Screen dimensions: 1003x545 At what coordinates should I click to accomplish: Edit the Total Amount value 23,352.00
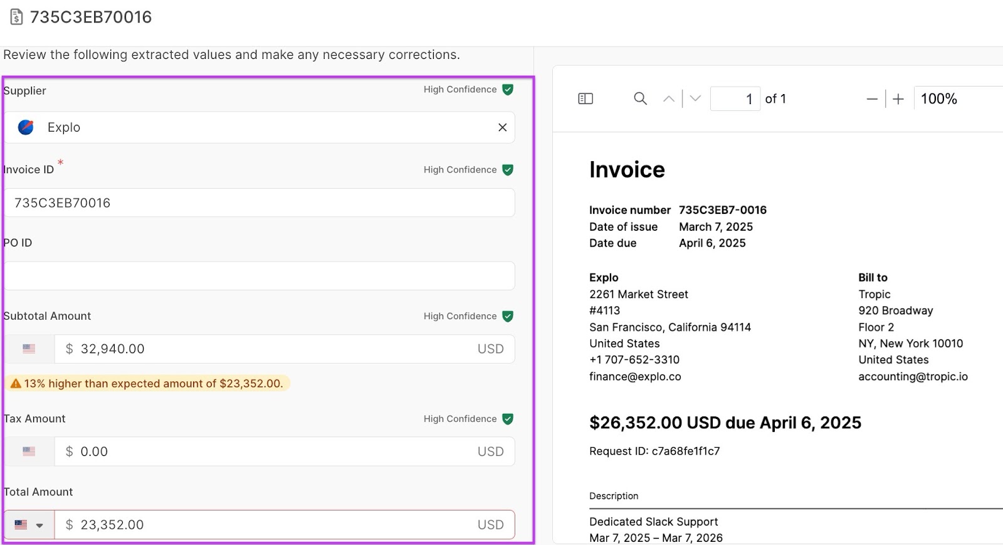pos(285,525)
